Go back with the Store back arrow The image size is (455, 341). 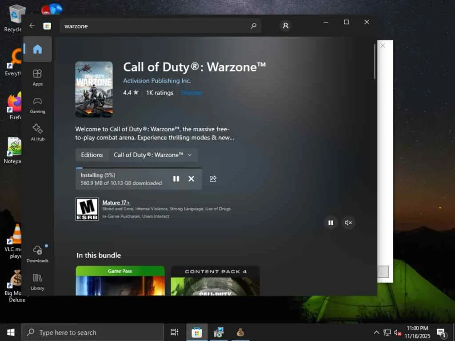[x=32, y=26]
